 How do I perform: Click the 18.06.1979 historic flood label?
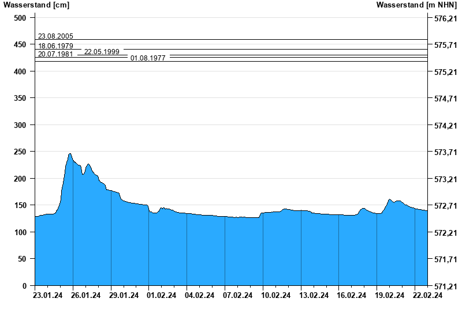55,46
